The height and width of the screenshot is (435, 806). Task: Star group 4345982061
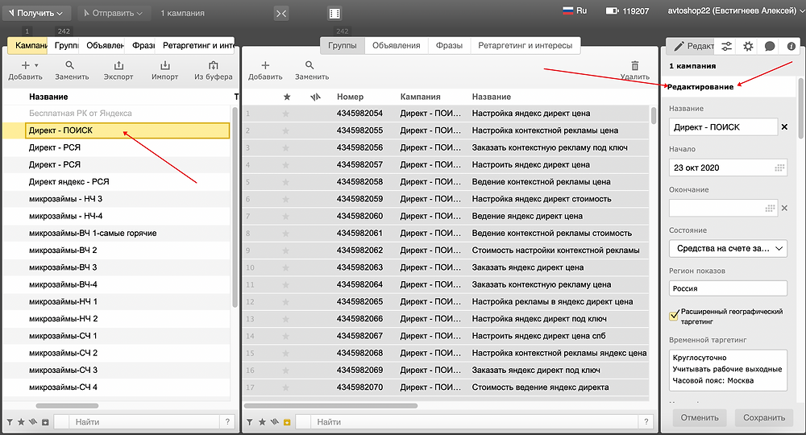tap(286, 233)
